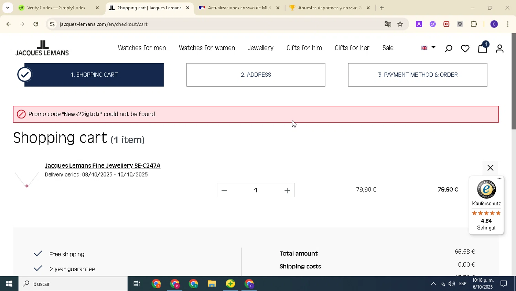Image resolution: width=516 pixels, height=291 pixels.
Task: Open the notifications center icon
Action: point(504,284)
